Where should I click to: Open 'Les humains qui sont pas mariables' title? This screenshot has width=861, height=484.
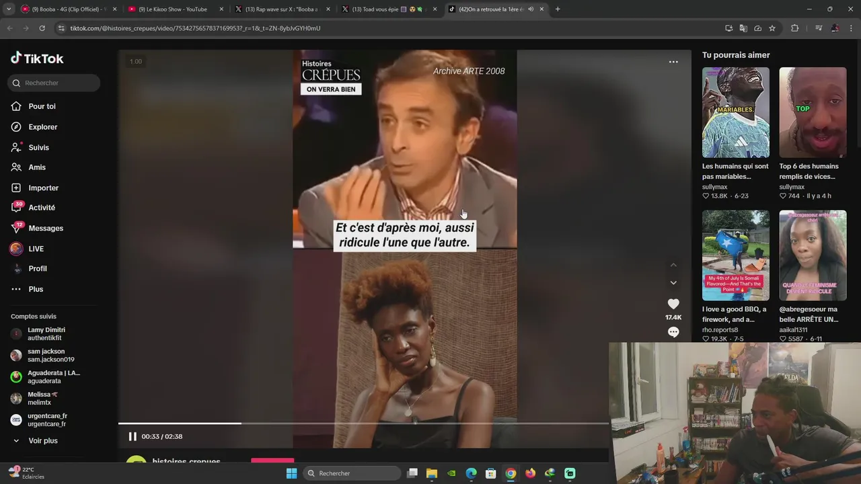pos(735,171)
